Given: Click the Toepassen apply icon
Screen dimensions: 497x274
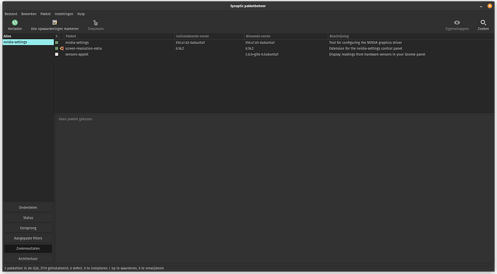Looking at the screenshot, I should [95, 23].
